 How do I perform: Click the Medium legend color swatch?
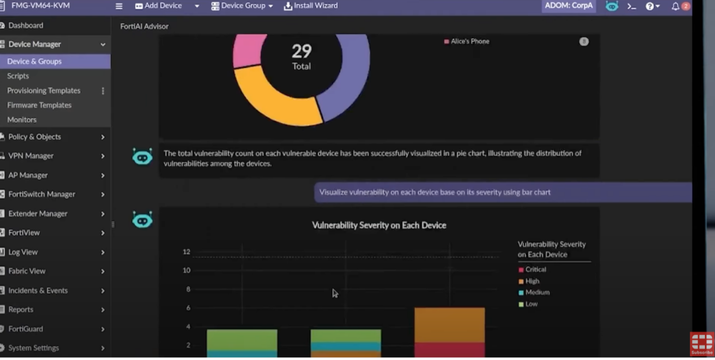point(521,292)
